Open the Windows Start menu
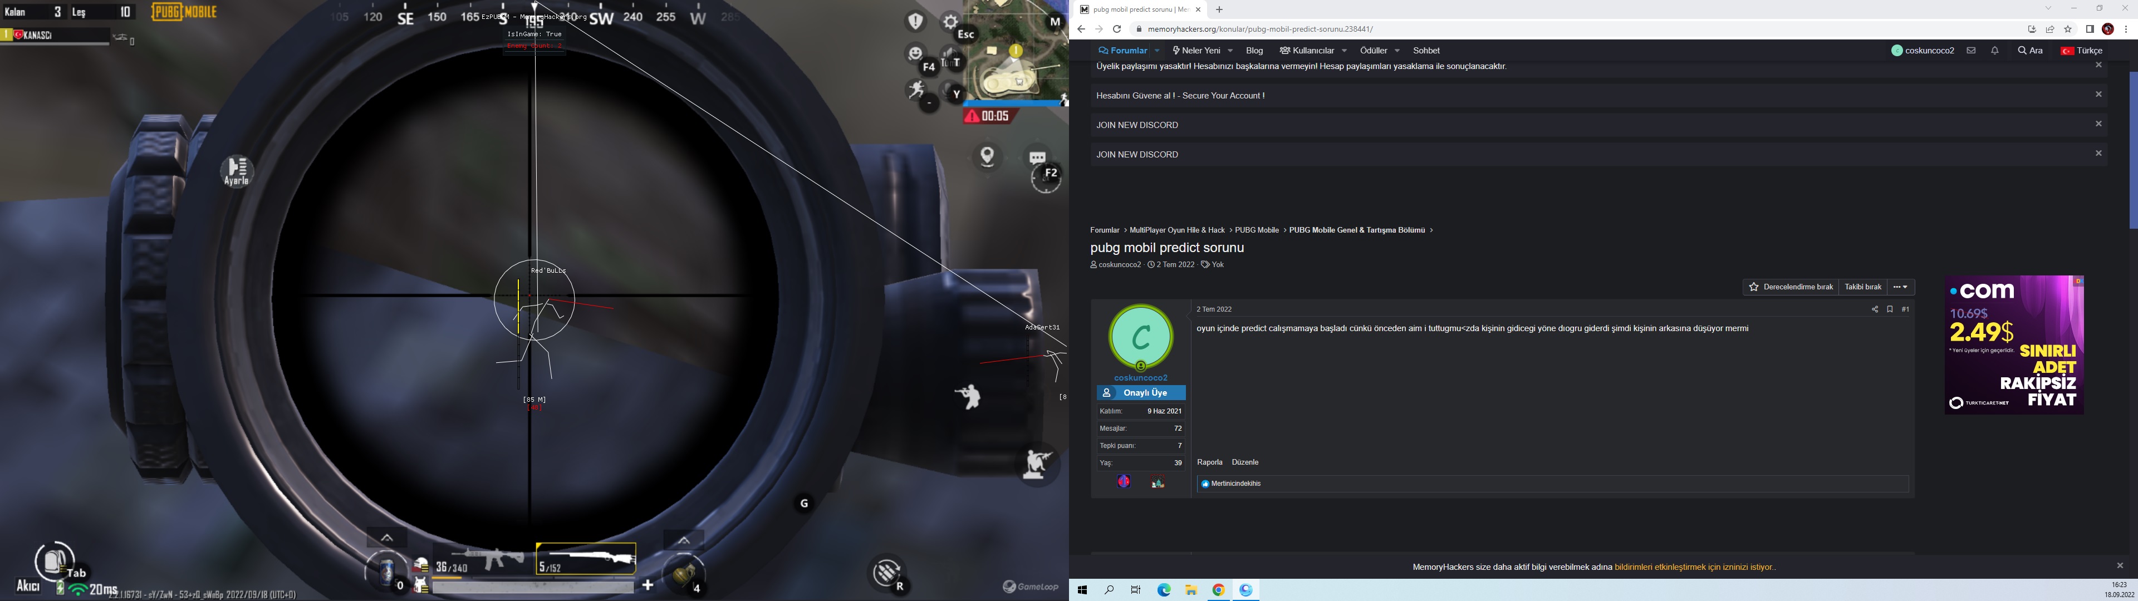Screen dimensions: 2138x601 pyautogui.click(x=1082, y=590)
